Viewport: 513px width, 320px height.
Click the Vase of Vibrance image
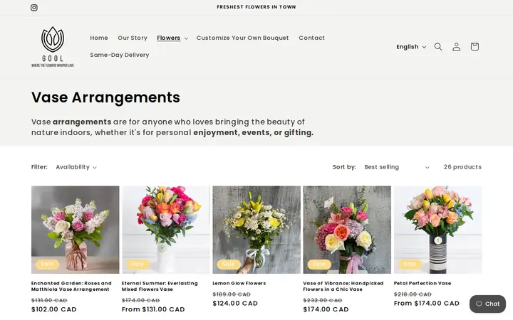[x=347, y=230]
